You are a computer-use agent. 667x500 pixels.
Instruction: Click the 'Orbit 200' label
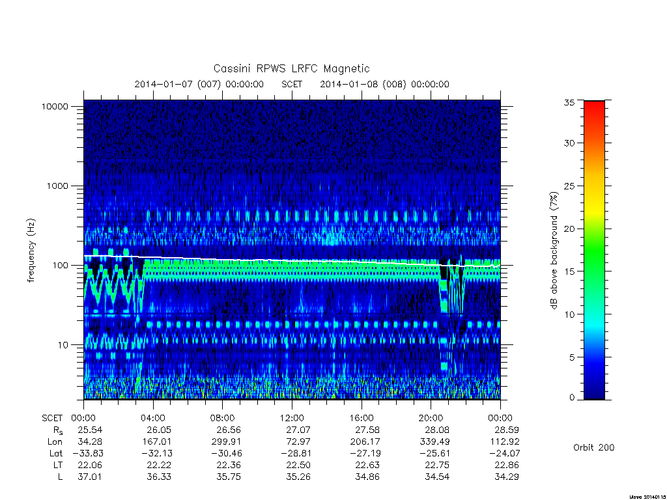click(x=594, y=447)
